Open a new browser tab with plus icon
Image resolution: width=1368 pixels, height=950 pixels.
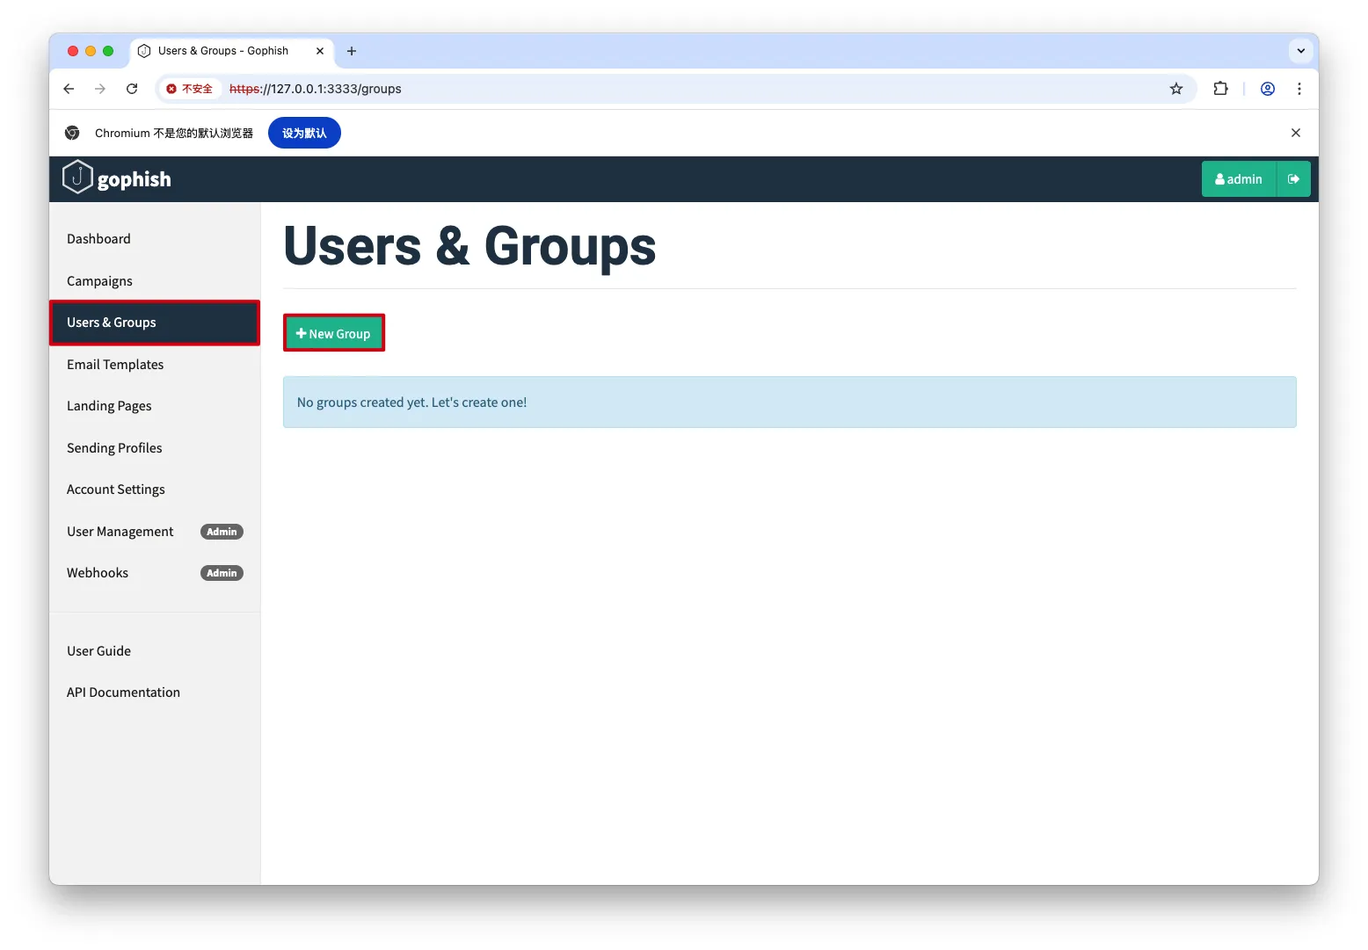tap(352, 51)
